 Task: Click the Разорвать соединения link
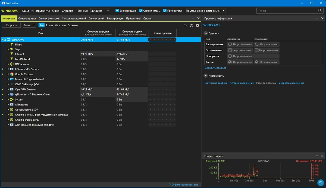click(x=291, y=83)
